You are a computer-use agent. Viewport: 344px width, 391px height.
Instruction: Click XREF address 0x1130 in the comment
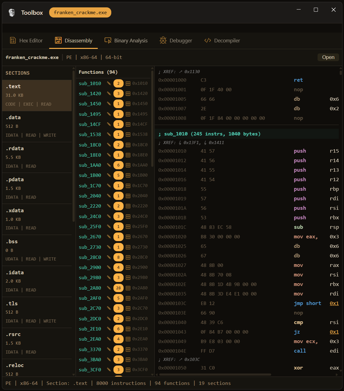click(192, 72)
